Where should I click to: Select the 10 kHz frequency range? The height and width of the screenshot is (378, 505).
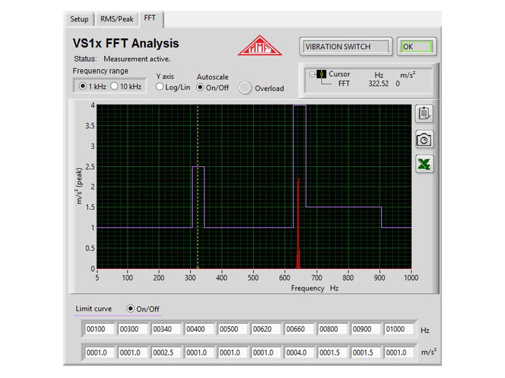(114, 86)
